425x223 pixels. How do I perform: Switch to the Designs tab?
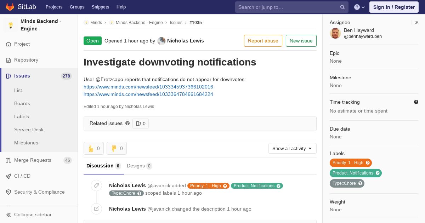pos(140,166)
